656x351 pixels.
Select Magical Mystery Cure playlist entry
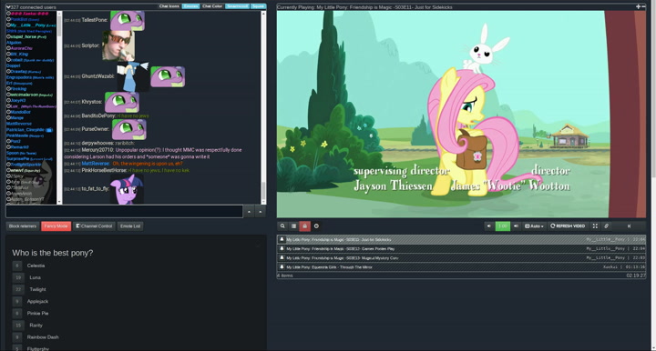[x=461, y=258]
